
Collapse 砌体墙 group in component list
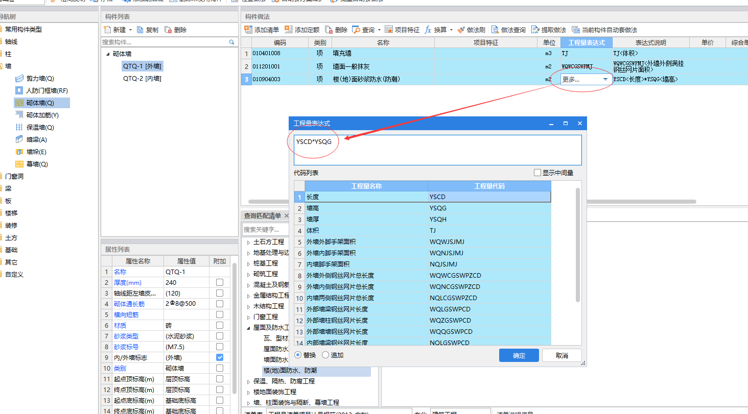107,54
